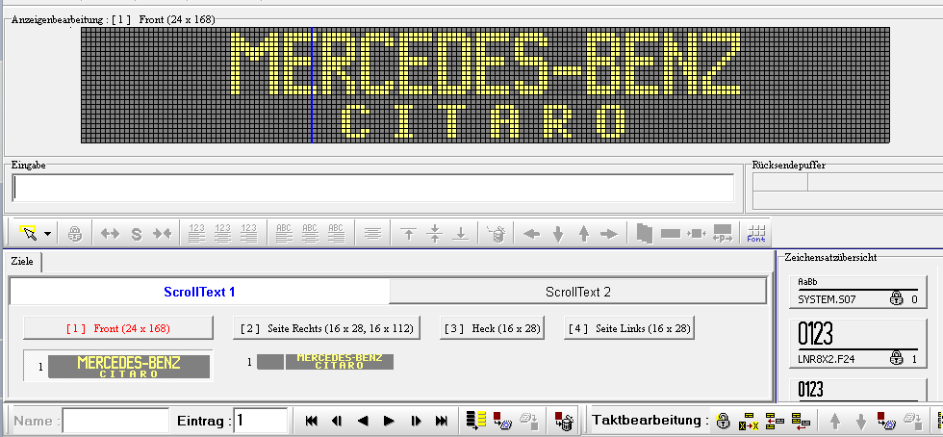Click the step-back entry button
The height and width of the screenshot is (437, 943).
coord(338,421)
